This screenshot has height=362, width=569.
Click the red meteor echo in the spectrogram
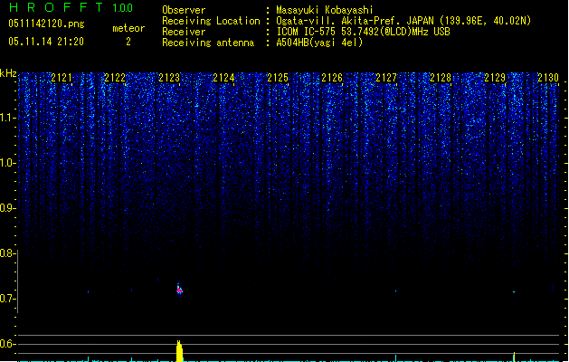coord(179,290)
